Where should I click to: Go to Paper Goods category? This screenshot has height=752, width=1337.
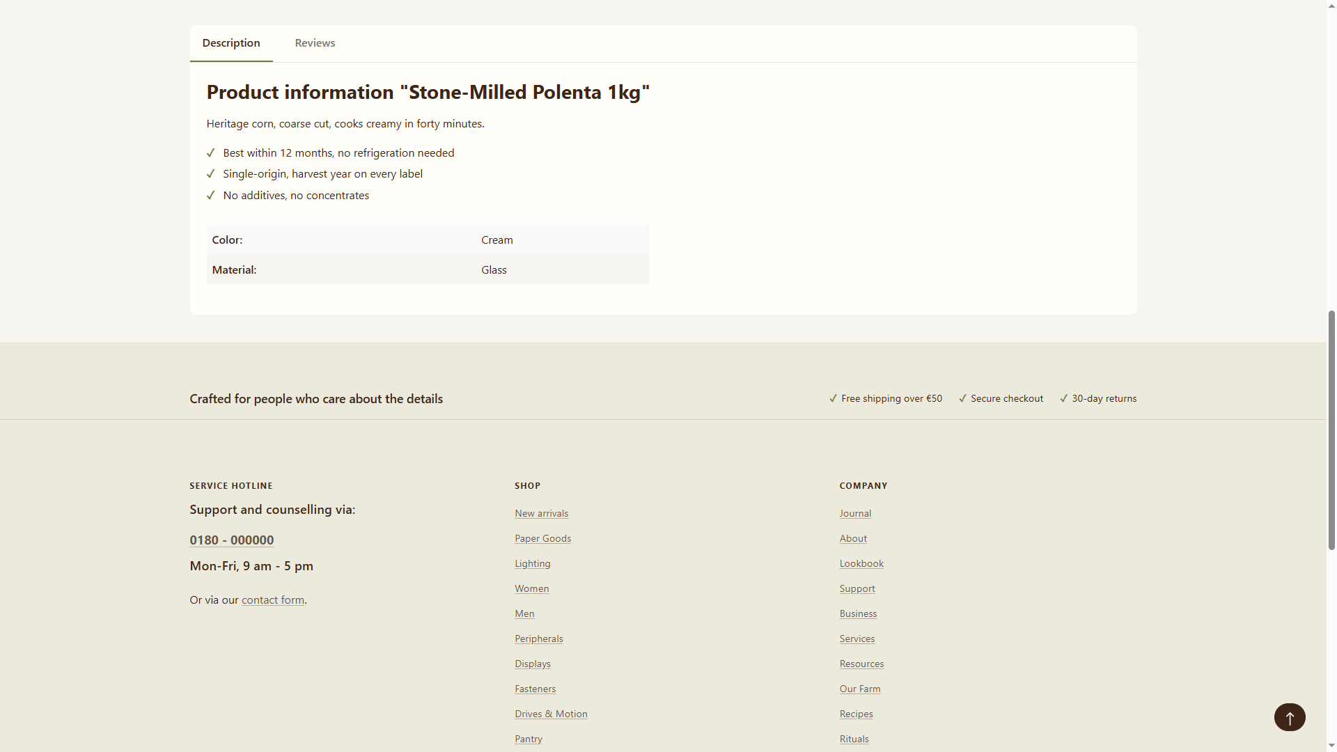pyautogui.click(x=542, y=539)
